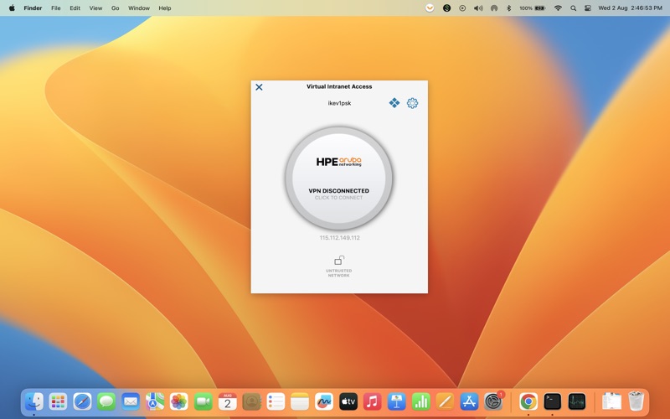Open VIA settings gear icon
Image resolution: width=670 pixels, height=419 pixels.
[412, 103]
